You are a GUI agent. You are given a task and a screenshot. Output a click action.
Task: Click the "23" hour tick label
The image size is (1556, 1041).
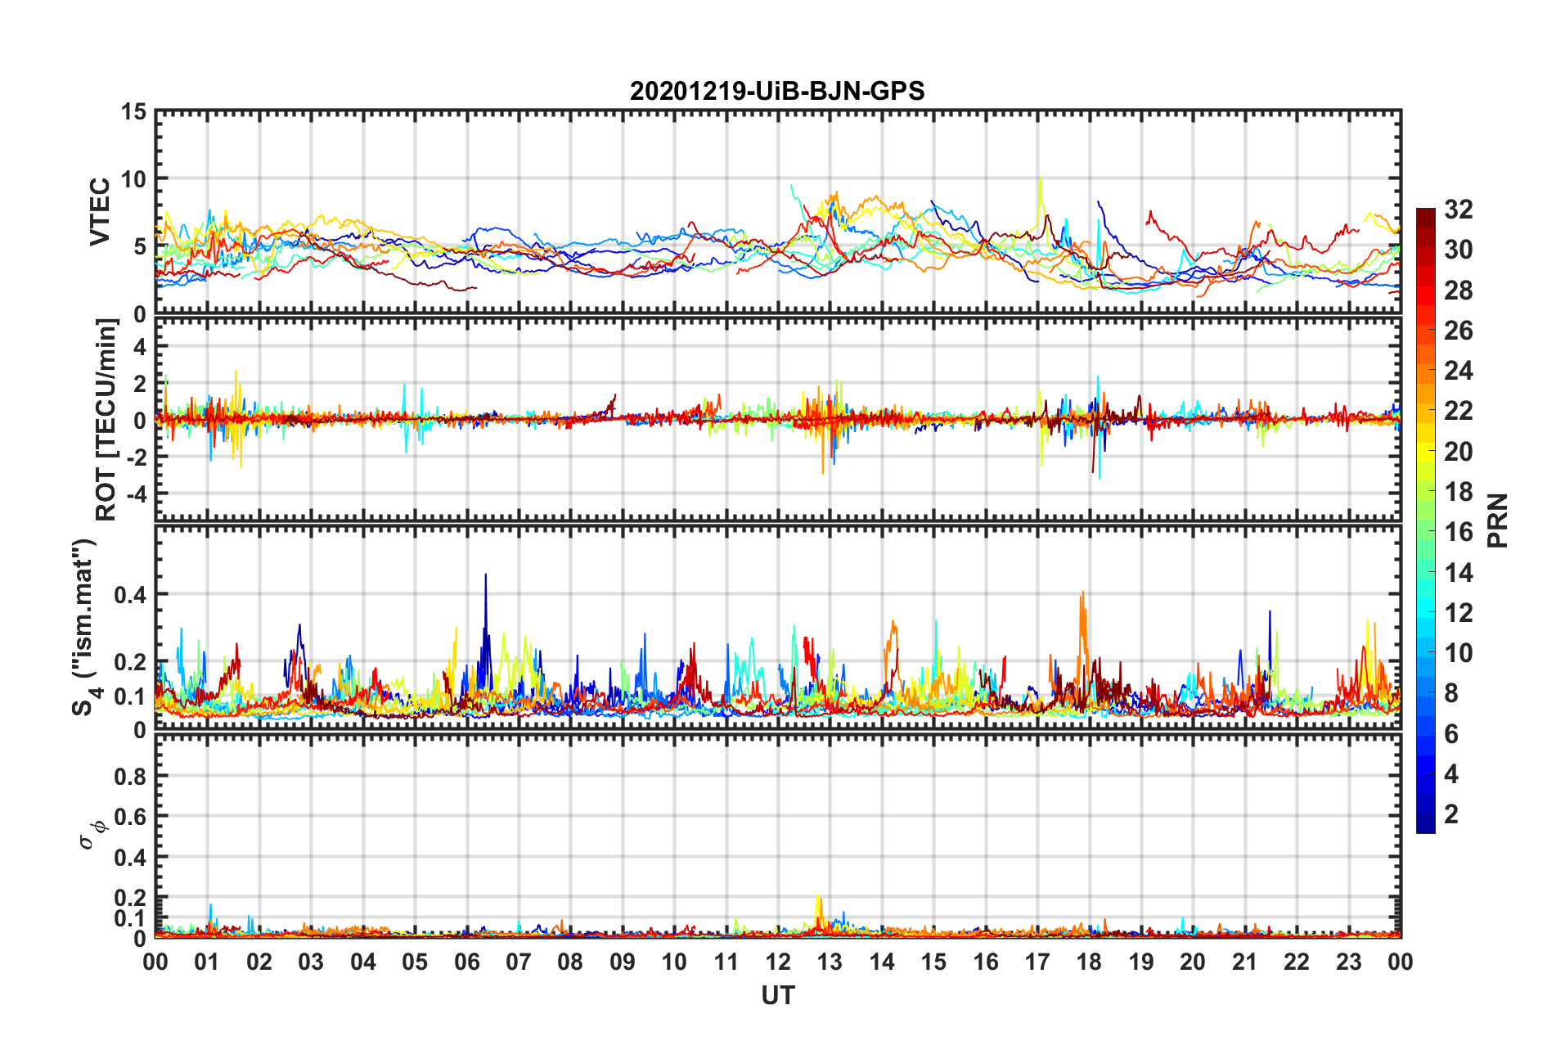pos(1348,962)
